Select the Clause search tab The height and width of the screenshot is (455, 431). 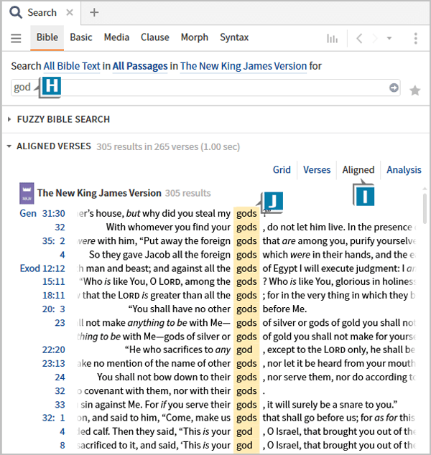(154, 37)
